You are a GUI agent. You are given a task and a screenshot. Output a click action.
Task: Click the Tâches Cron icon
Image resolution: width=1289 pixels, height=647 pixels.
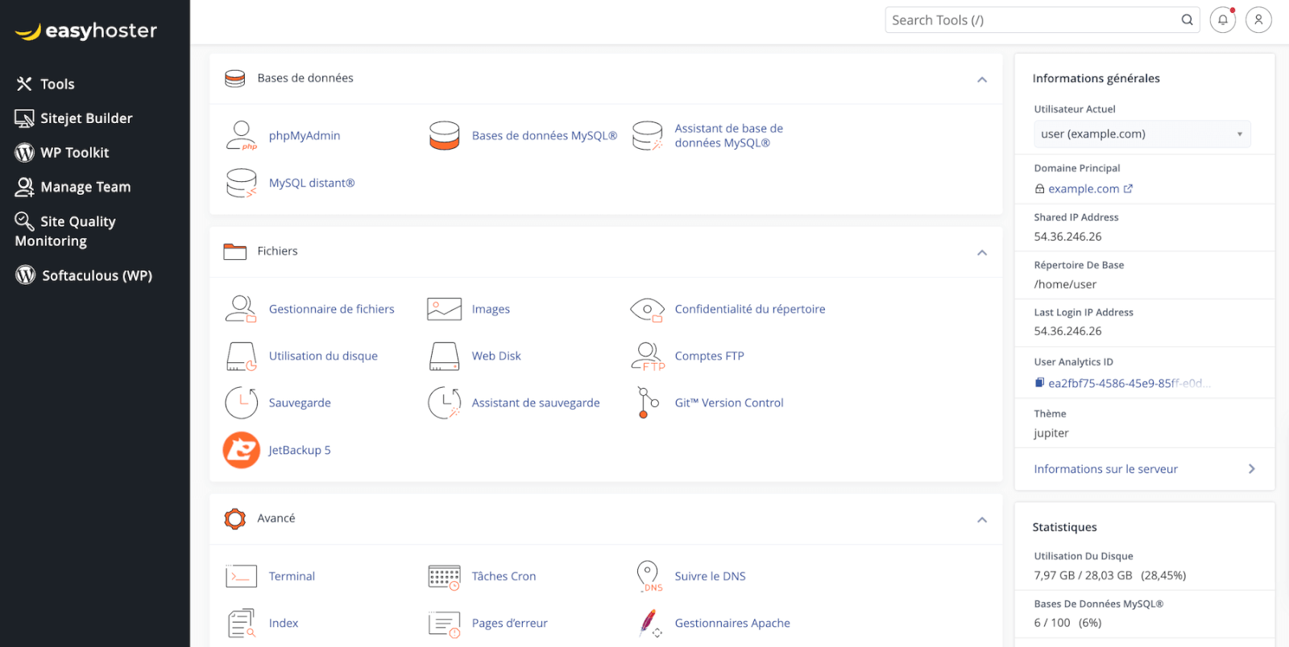(x=444, y=577)
